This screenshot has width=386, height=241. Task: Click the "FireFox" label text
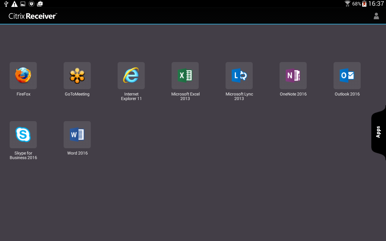coord(24,94)
